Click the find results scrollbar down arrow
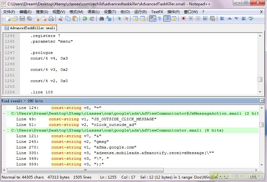Image resolution: width=267 pixels, height=182 pixels. (262, 165)
